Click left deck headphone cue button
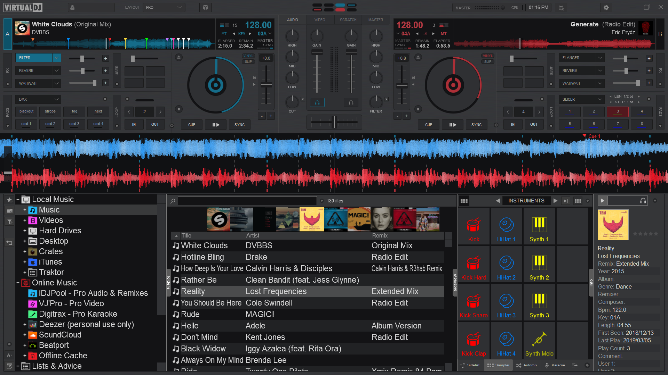668x375 pixels. point(317,102)
